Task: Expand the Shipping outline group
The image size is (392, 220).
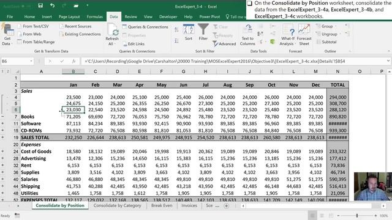Action: [2, 186]
